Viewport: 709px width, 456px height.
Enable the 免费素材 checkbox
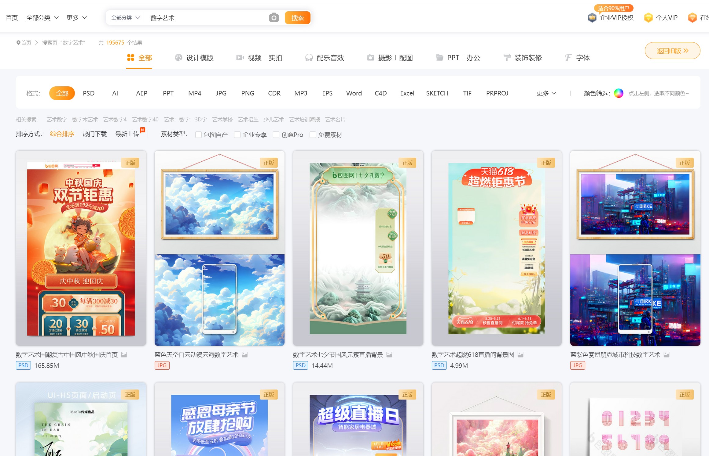[x=313, y=135]
